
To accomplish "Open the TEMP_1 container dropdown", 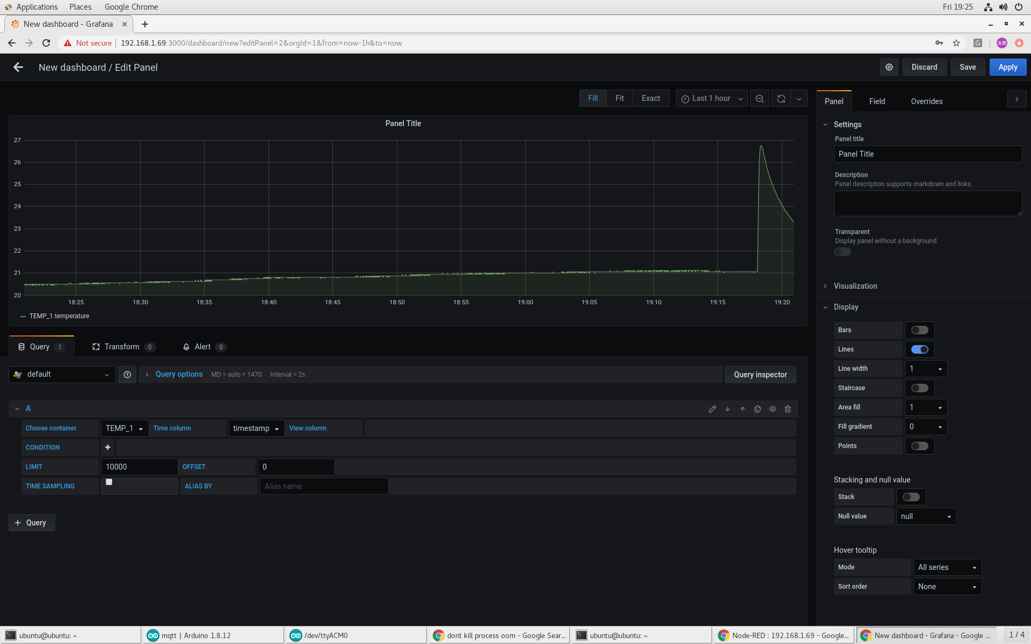I will 124,428.
